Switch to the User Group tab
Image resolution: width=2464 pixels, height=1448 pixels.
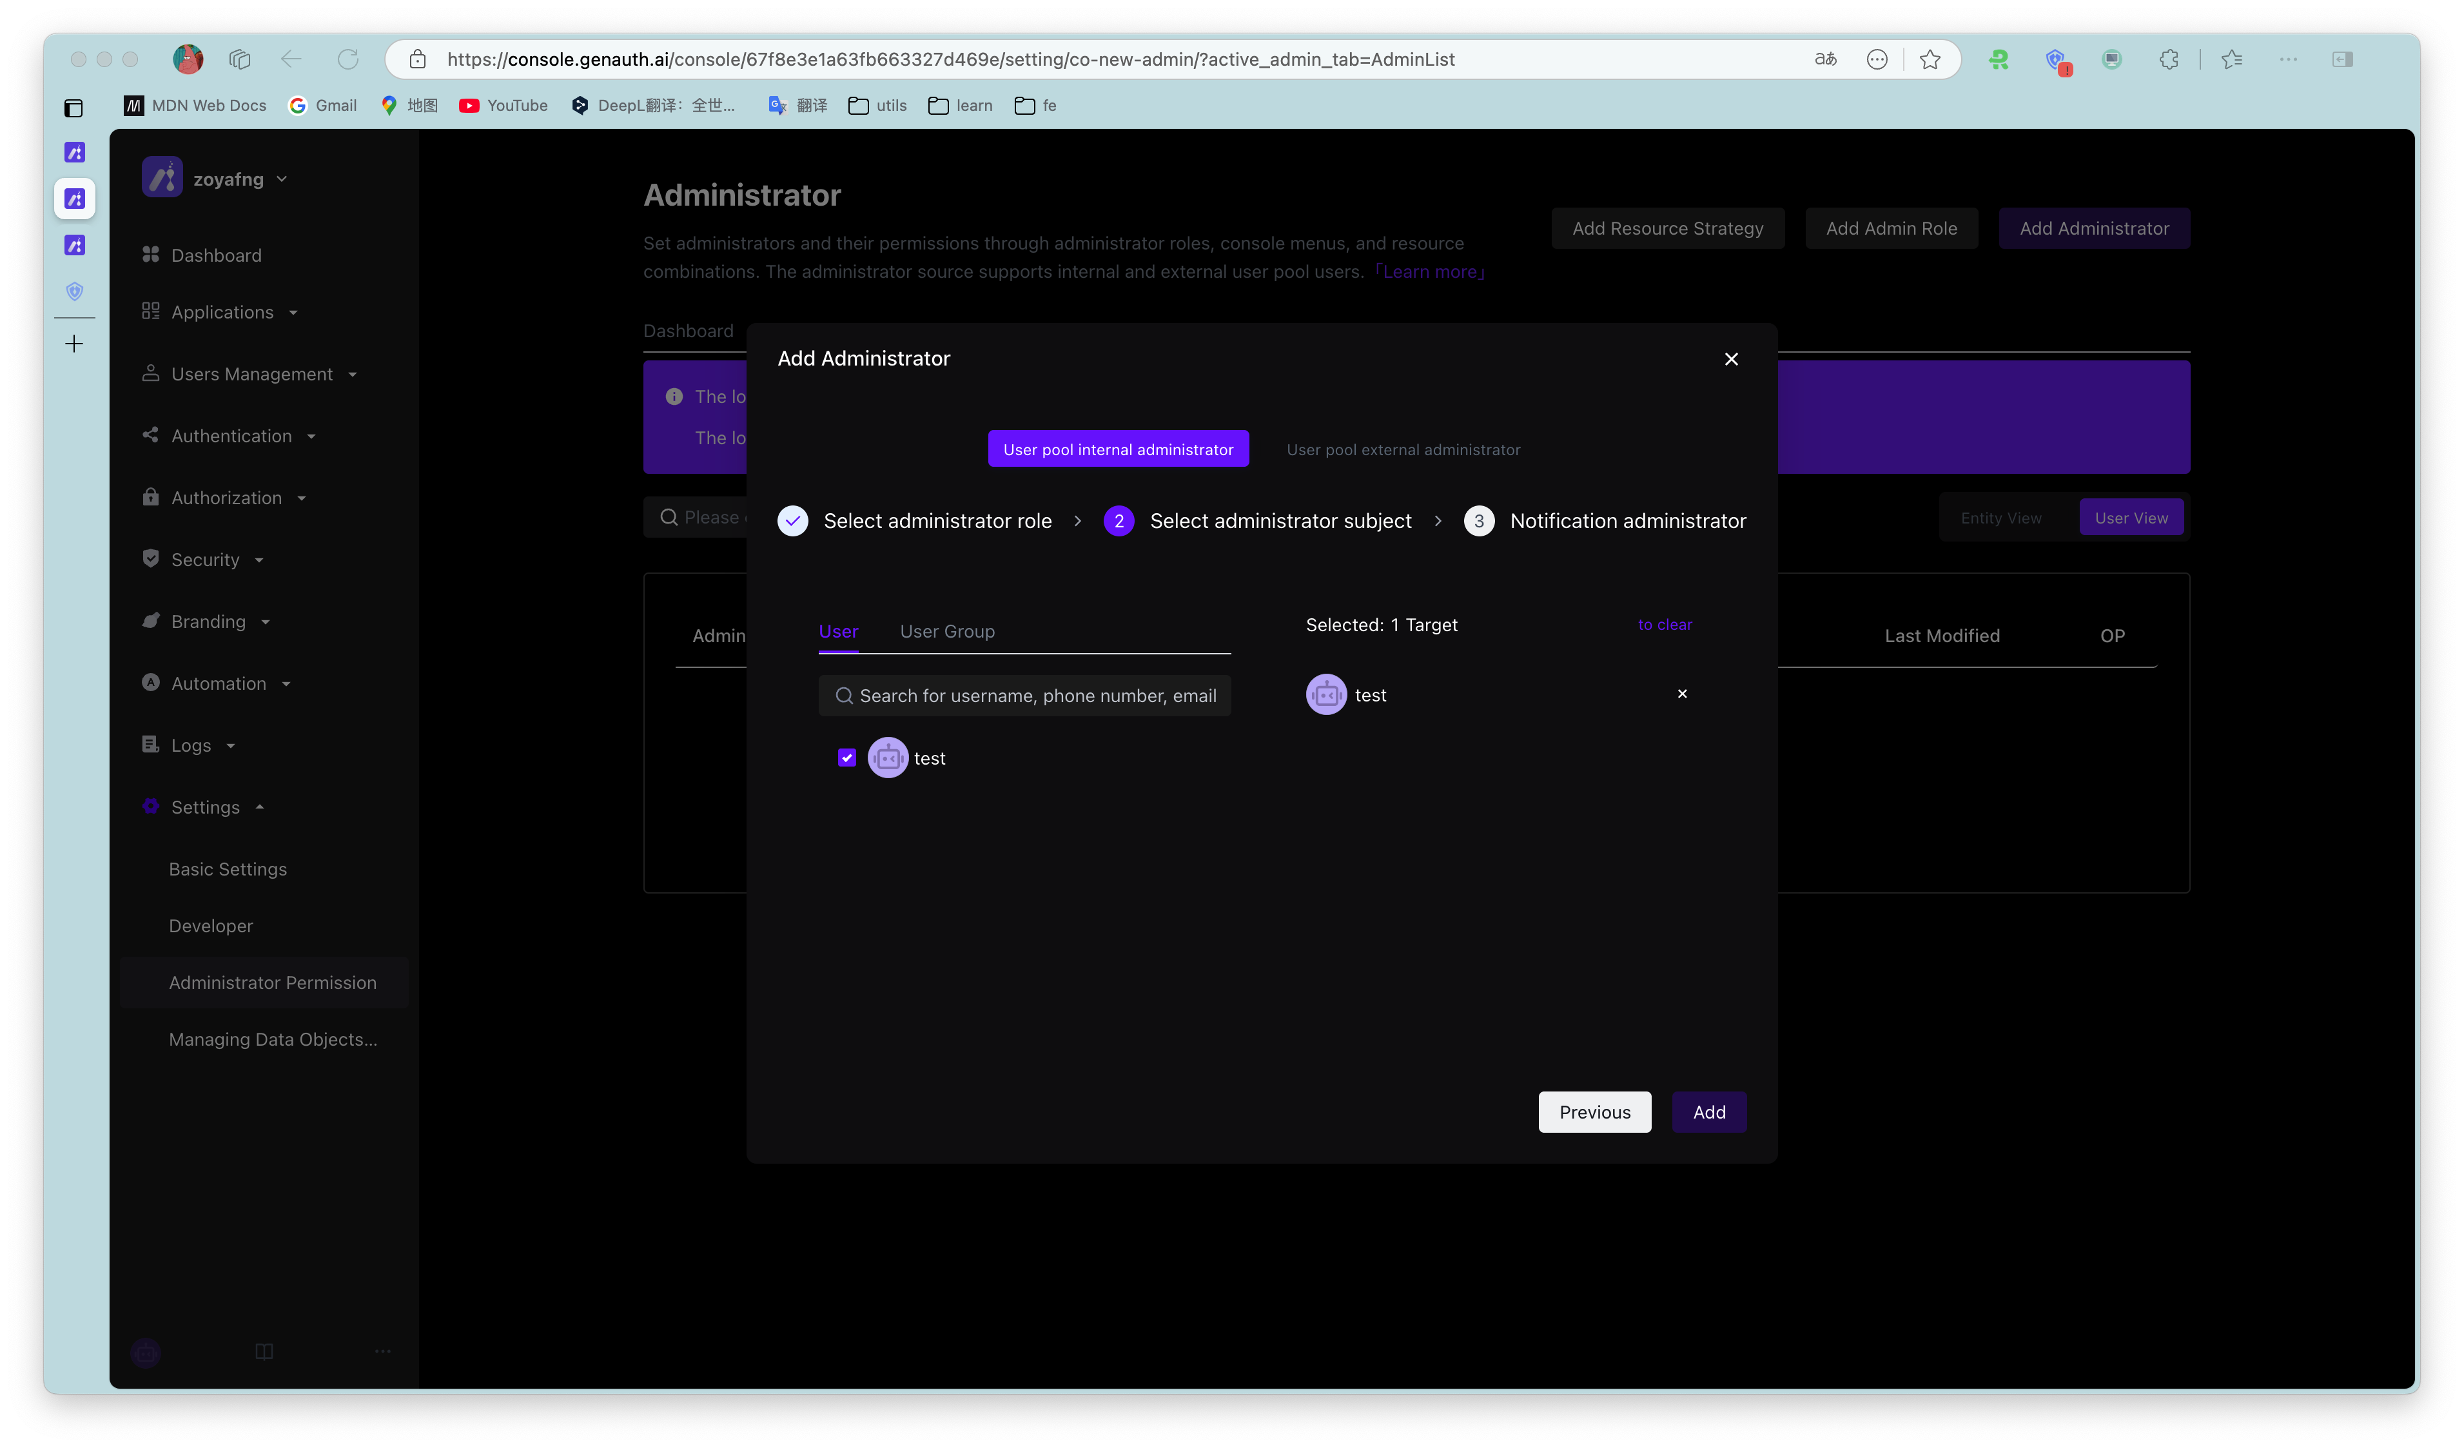click(946, 632)
